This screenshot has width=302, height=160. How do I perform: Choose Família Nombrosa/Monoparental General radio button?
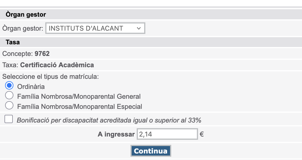10,95
